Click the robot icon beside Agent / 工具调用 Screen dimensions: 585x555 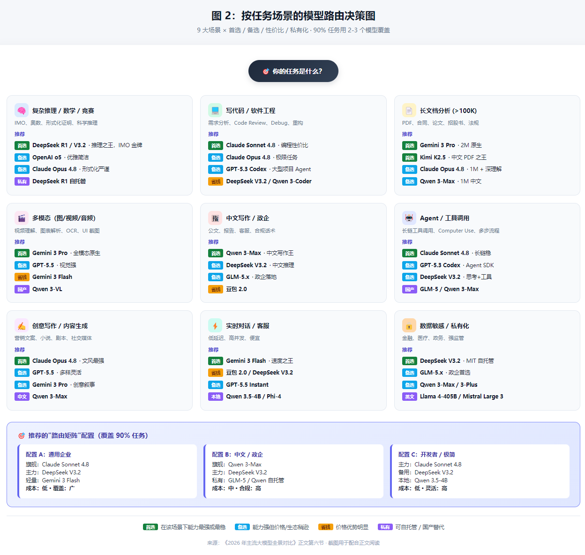[409, 218]
